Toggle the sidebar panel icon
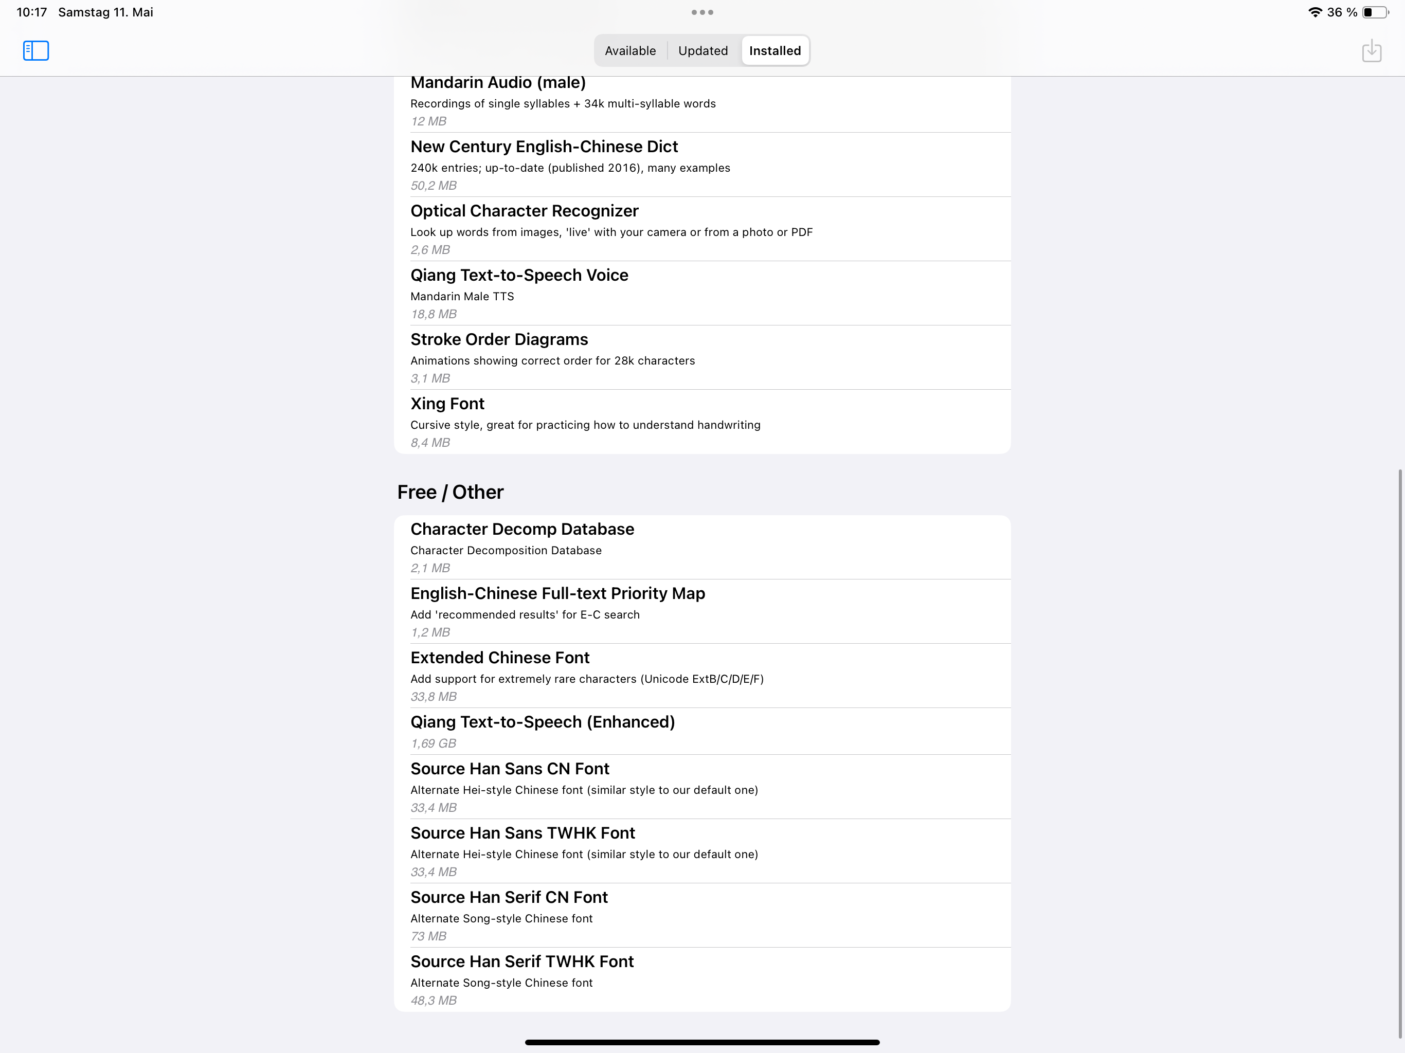The width and height of the screenshot is (1405, 1053). [x=35, y=51]
